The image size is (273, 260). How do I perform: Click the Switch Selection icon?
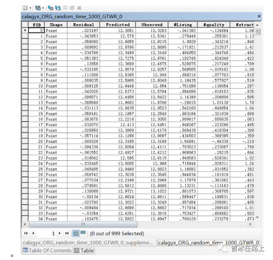point(58,8)
